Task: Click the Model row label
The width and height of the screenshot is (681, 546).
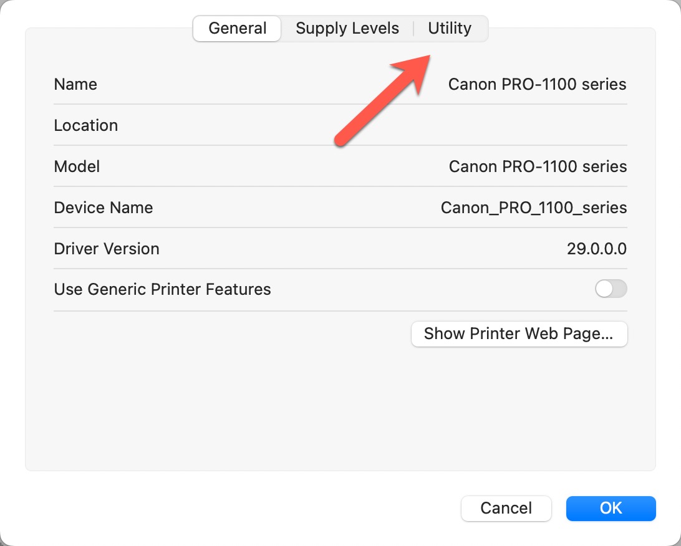Action: click(x=77, y=166)
